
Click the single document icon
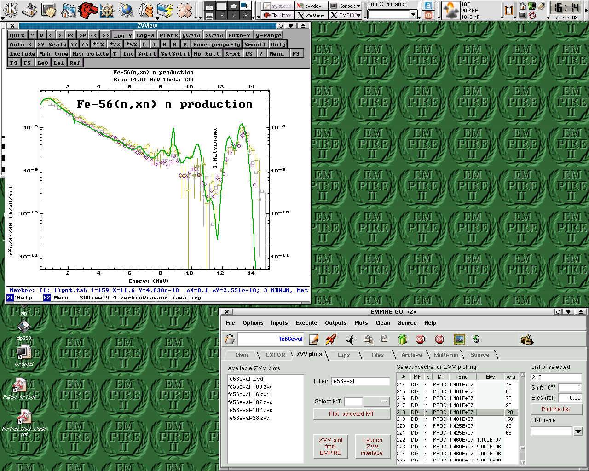384,339
